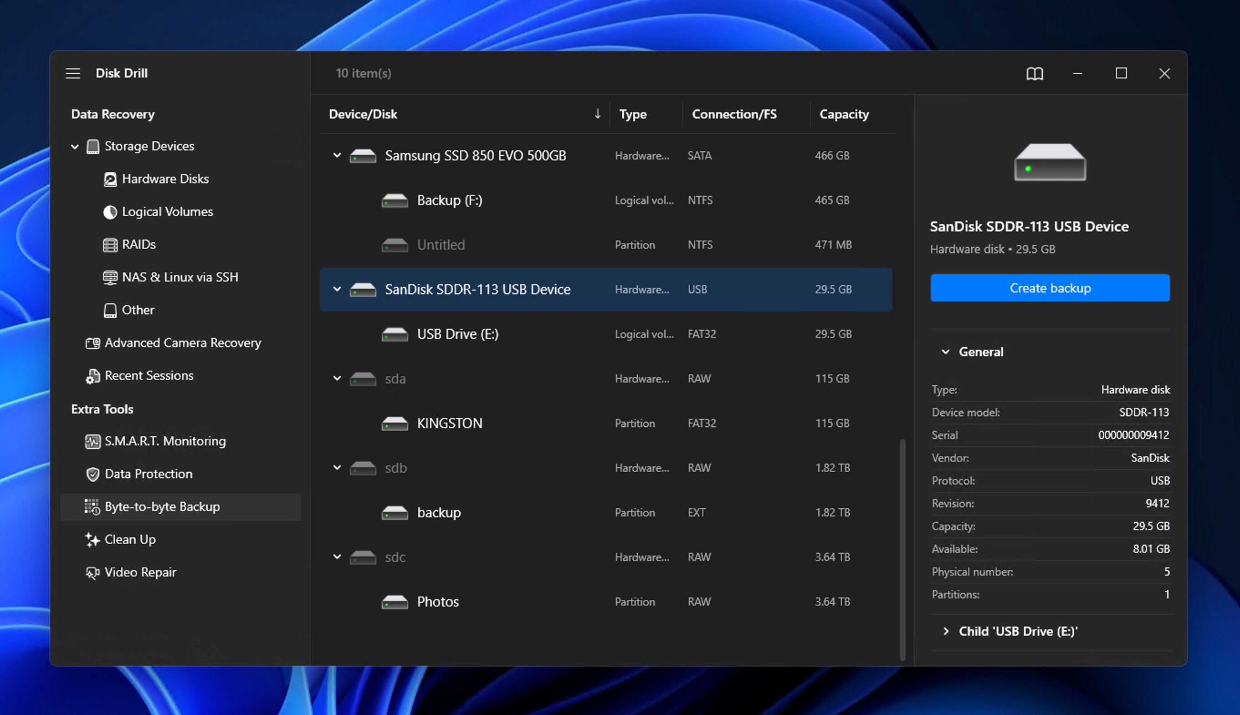Open the hamburger menu next to Disk Drill
The image size is (1240, 715).
pos(73,73)
